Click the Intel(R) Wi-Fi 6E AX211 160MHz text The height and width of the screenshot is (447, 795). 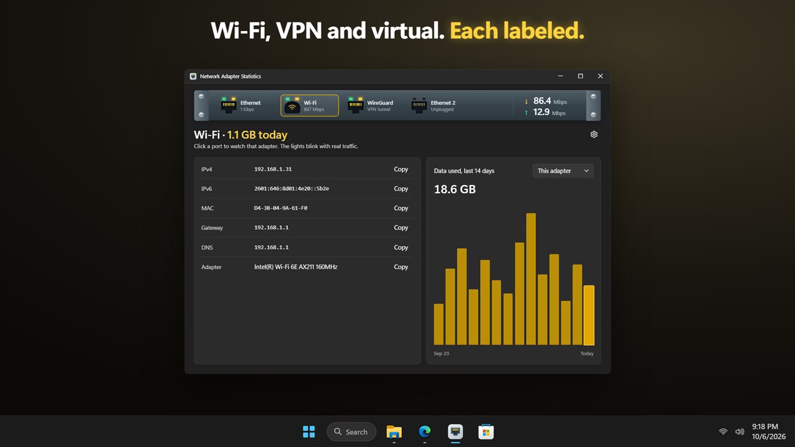pos(296,267)
